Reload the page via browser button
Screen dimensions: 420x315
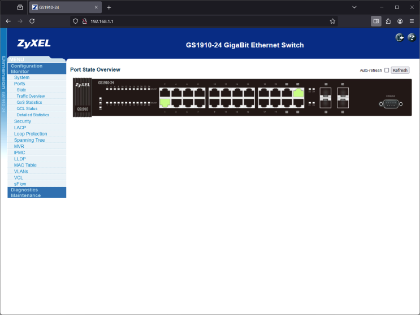click(32, 21)
